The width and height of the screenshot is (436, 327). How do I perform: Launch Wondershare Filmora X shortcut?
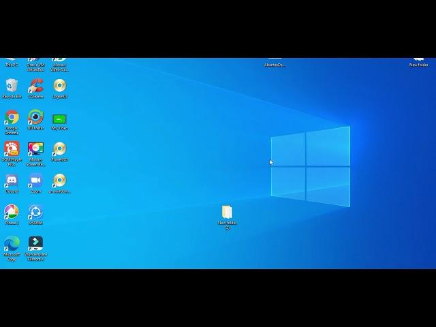pyautogui.click(x=35, y=249)
